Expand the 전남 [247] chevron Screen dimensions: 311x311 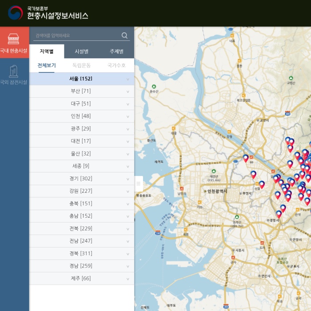click(128, 241)
